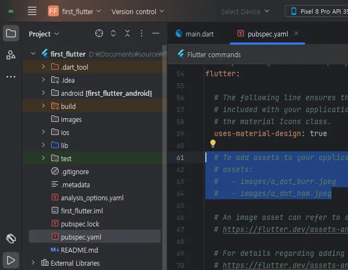Screen dimensions: 348x270
Task: Click the FF project badge icon
Action: pyautogui.click(x=53, y=11)
